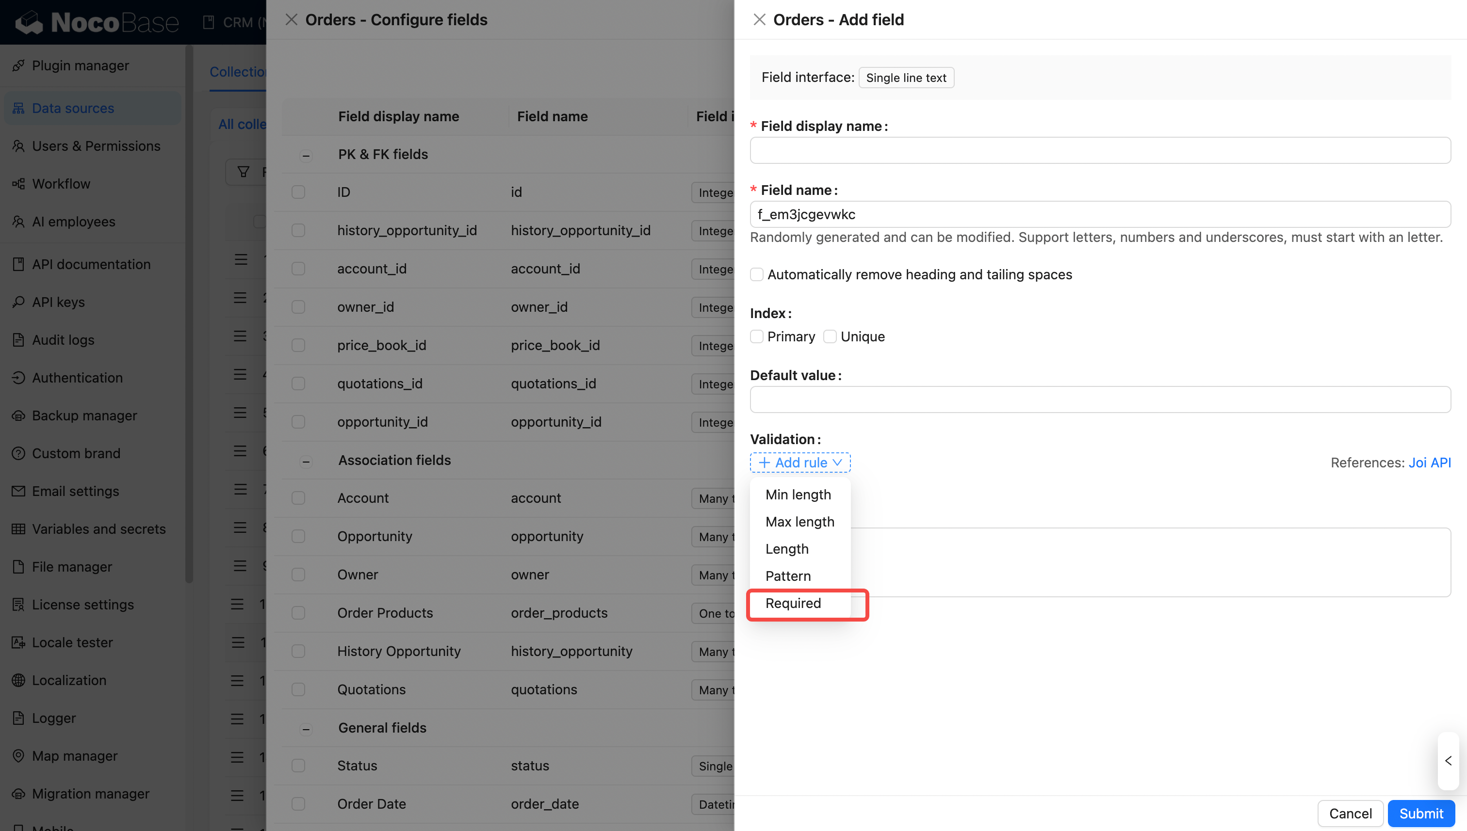The height and width of the screenshot is (831, 1467).
Task: Choose Max length validation rule
Action: 799,522
